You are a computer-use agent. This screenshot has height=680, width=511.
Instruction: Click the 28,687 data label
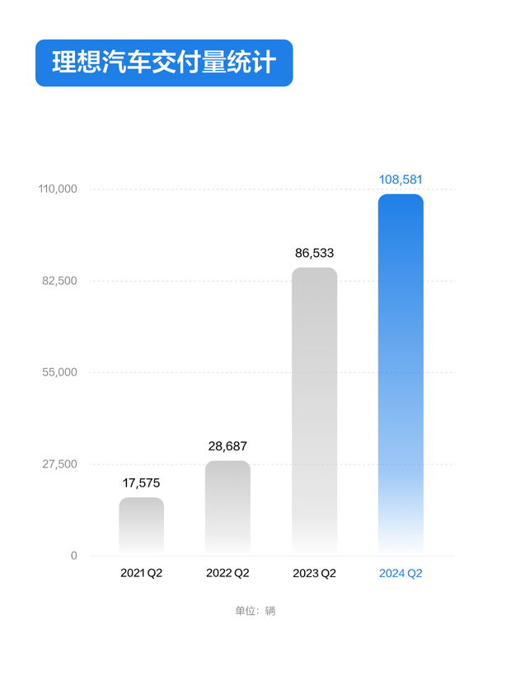click(x=227, y=446)
